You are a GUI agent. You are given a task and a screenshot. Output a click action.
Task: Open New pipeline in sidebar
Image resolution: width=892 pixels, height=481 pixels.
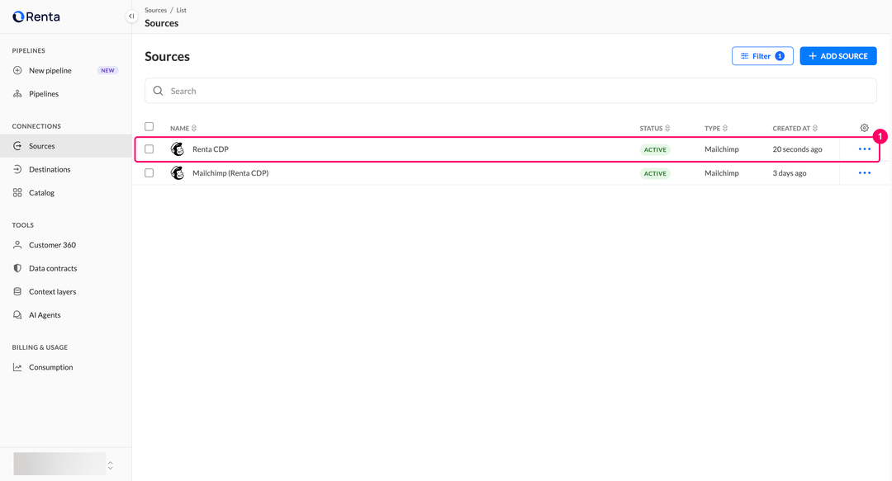pyautogui.click(x=66, y=70)
